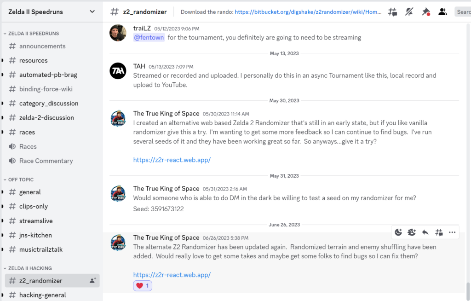
Task: Toggle the heart reaction on the message
Action: tap(143, 286)
